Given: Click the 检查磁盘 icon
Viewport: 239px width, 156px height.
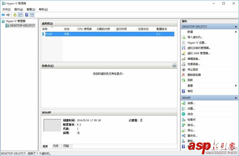Looking at the screenshot, I should (x=183, y=64).
